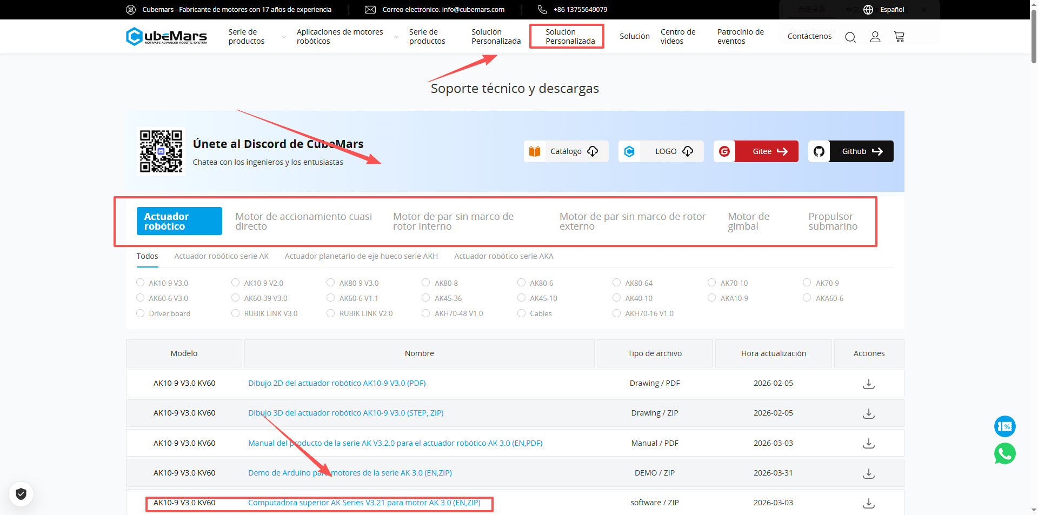Viewport: 1038px width, 515px height.
Task: Click the WhatsApp chat icon
Action: pos(1004,453)
